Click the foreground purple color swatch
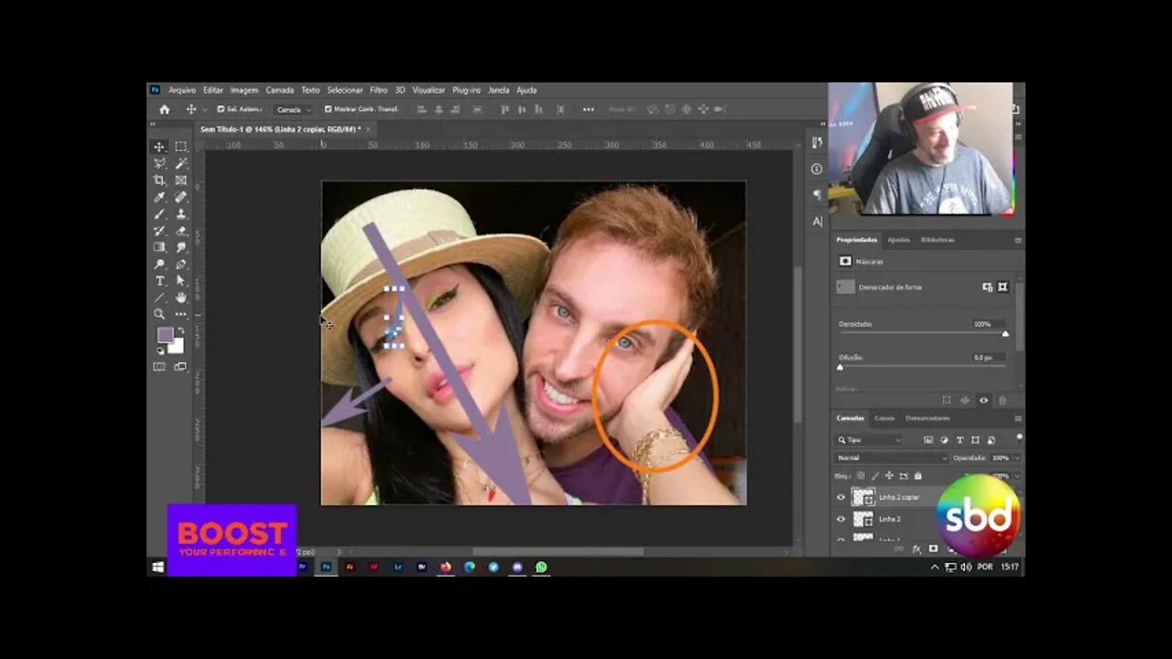The image size is (1172, 659). pyautogui.click(x=165, y=336)
